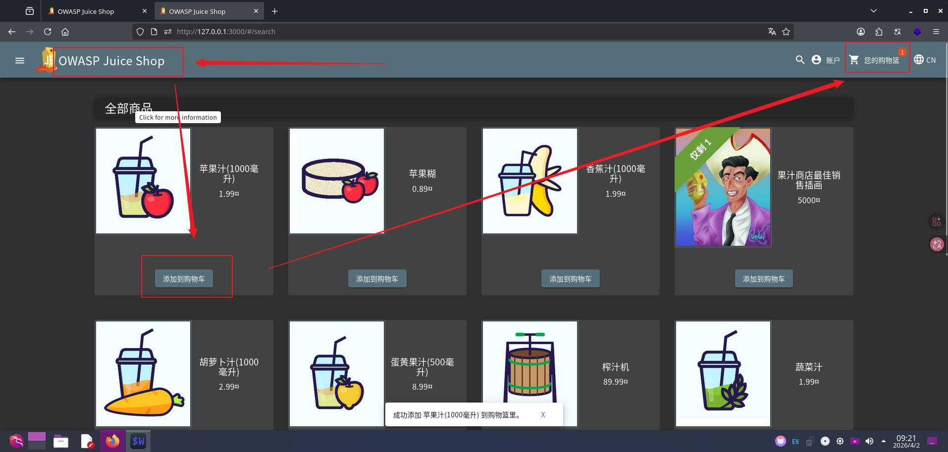The width and height of the screenshot is (948, 452).
Task: Click the OWASP Juice Shop title
Action: (x=111, y=61)
